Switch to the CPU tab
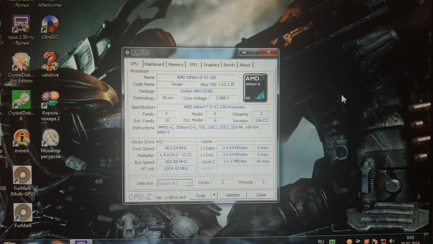The width and height of the screenshot is (433, 244). coord(134,64)
